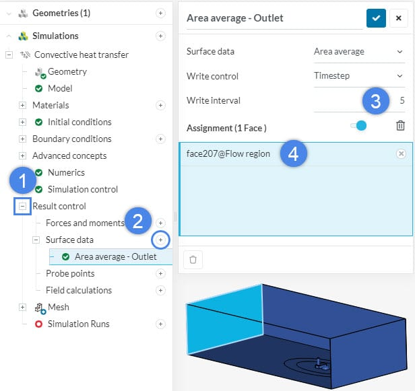Add a field calculation with plus icon
415x391 pixels.
click(x=160, y=290)
